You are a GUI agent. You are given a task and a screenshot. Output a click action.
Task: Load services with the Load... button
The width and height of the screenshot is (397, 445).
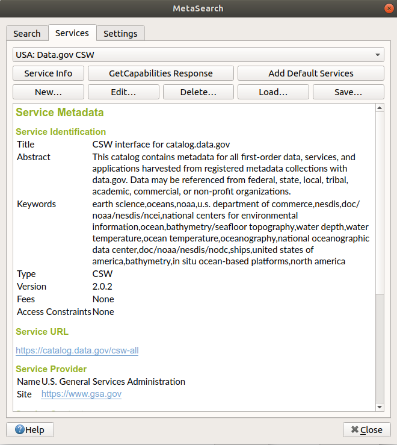pyautogui.click(x=273, y=92)
